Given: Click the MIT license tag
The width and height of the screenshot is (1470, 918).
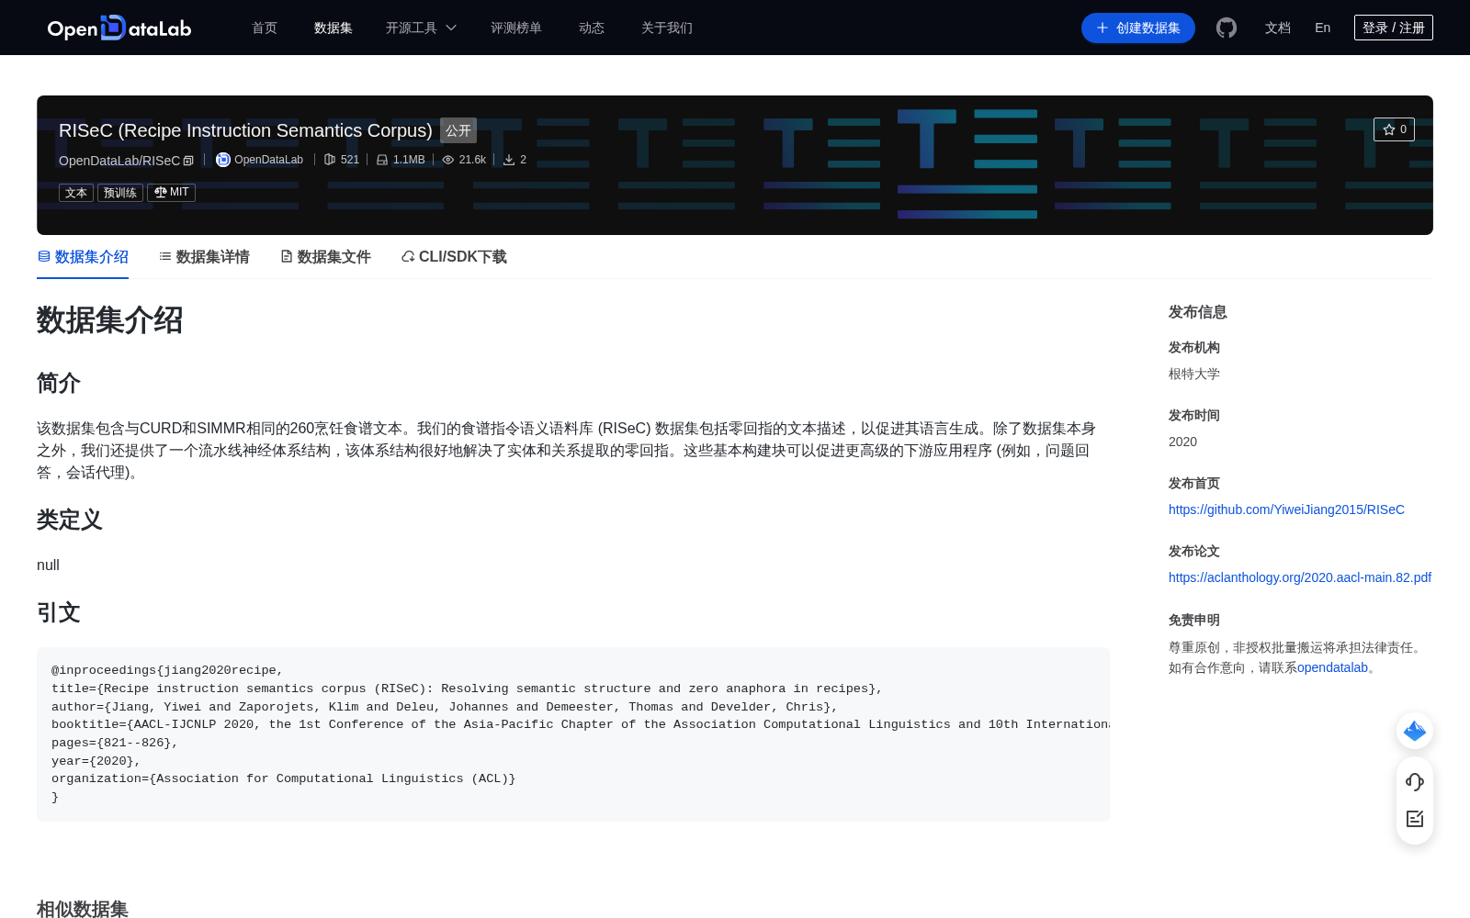Looking at the screenshot, I should click(172, 193).
